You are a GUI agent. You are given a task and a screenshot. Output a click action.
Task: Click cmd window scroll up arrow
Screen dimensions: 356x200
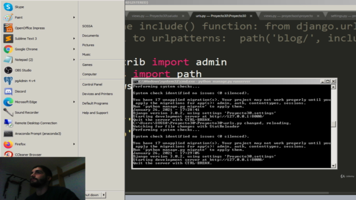click(333, 87)
